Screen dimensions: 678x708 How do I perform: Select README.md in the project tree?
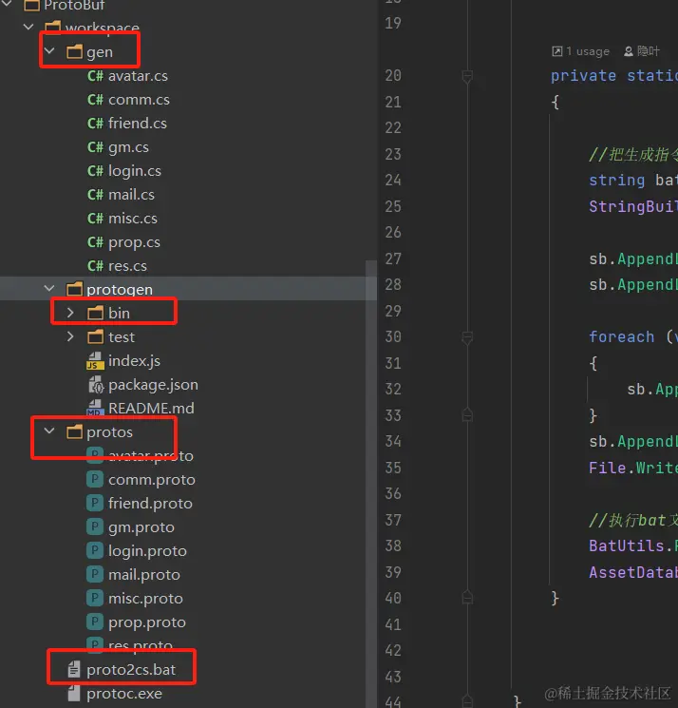[x=152, y=409]
